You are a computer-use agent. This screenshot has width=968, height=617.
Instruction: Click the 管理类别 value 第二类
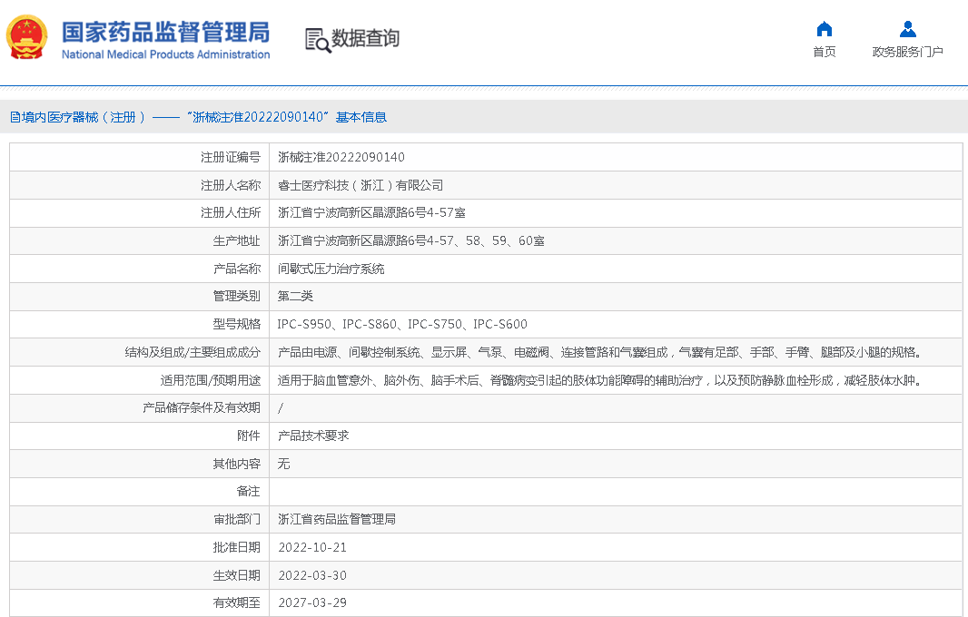(295, 296)
